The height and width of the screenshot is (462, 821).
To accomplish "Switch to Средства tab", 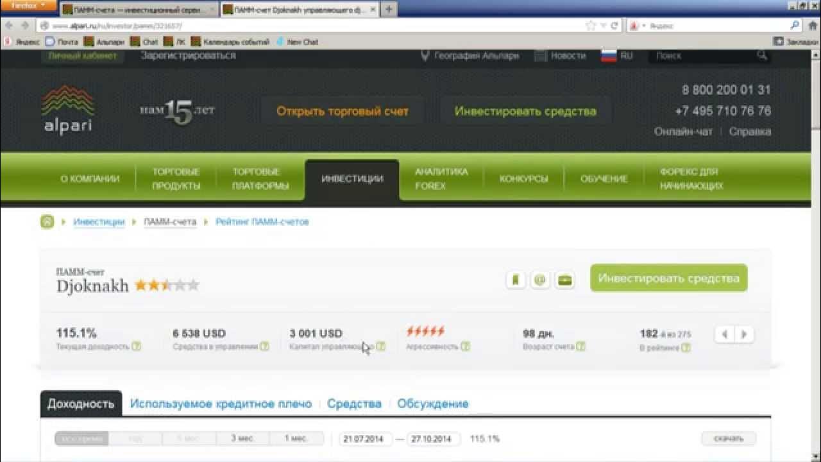I will (x=354, y=404).
